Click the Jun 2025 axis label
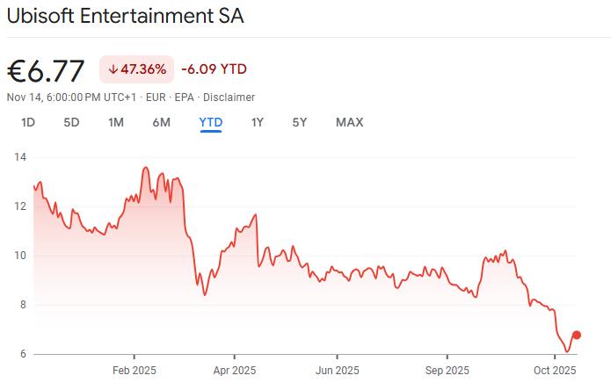Screen dimensions: 611x390 pos(338,371)
